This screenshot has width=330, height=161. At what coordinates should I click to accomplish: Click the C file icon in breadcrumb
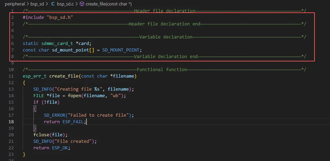[53, 4]
